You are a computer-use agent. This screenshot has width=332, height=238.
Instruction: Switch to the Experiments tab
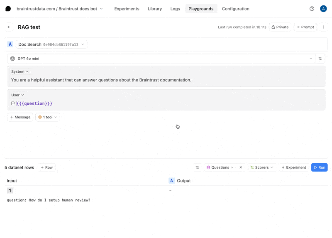(x=127, y=9)
